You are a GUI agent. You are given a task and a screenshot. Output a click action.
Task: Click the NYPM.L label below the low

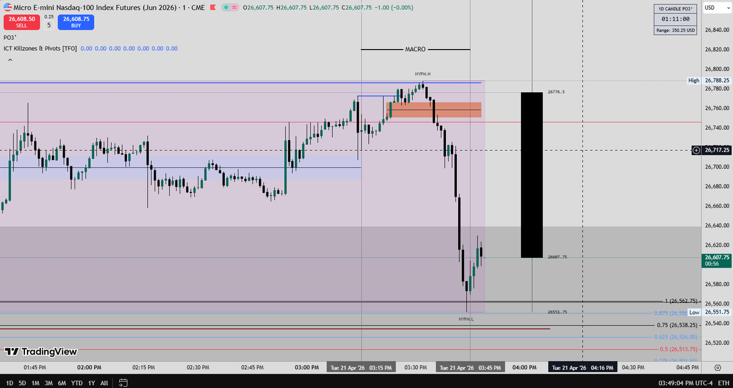[x=466, y=319]
